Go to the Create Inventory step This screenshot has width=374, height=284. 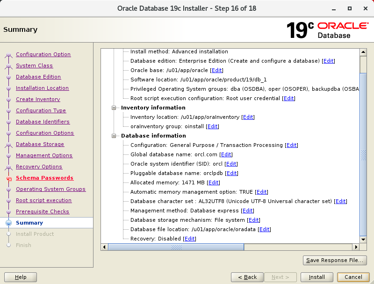(38, 99)
